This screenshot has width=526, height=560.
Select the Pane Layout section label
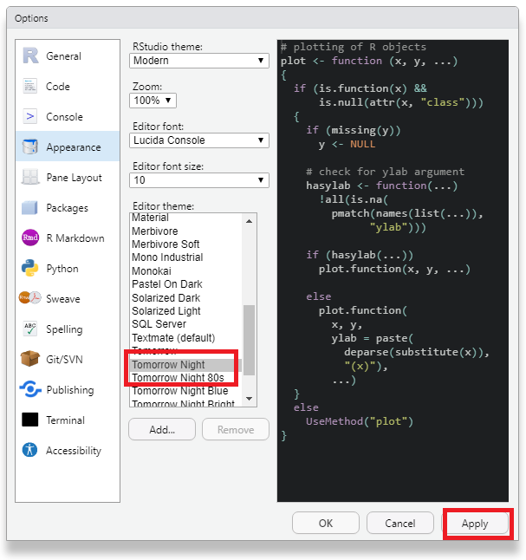click(75, 178)
